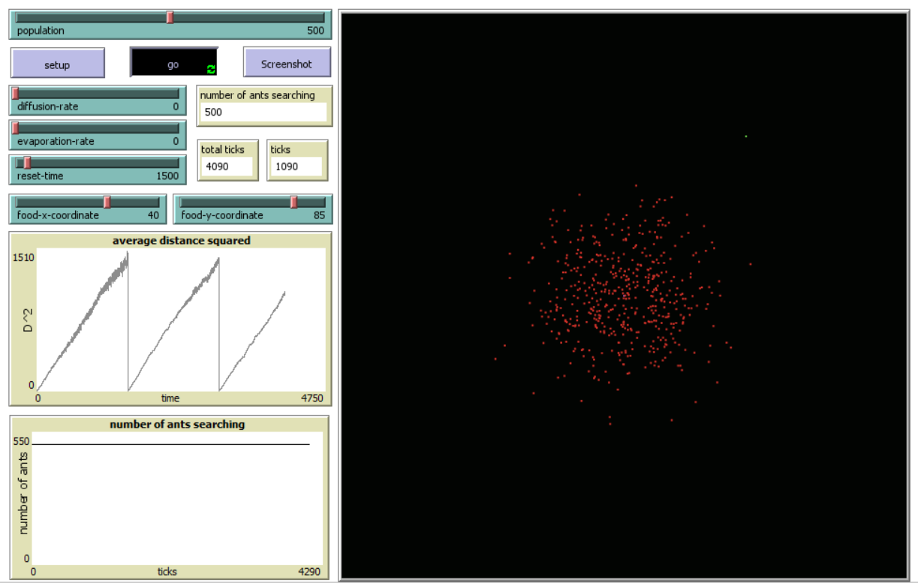This screenshot has height=583, width=918.
Task: Click the Screenshot button
Action: pos(287,64)
